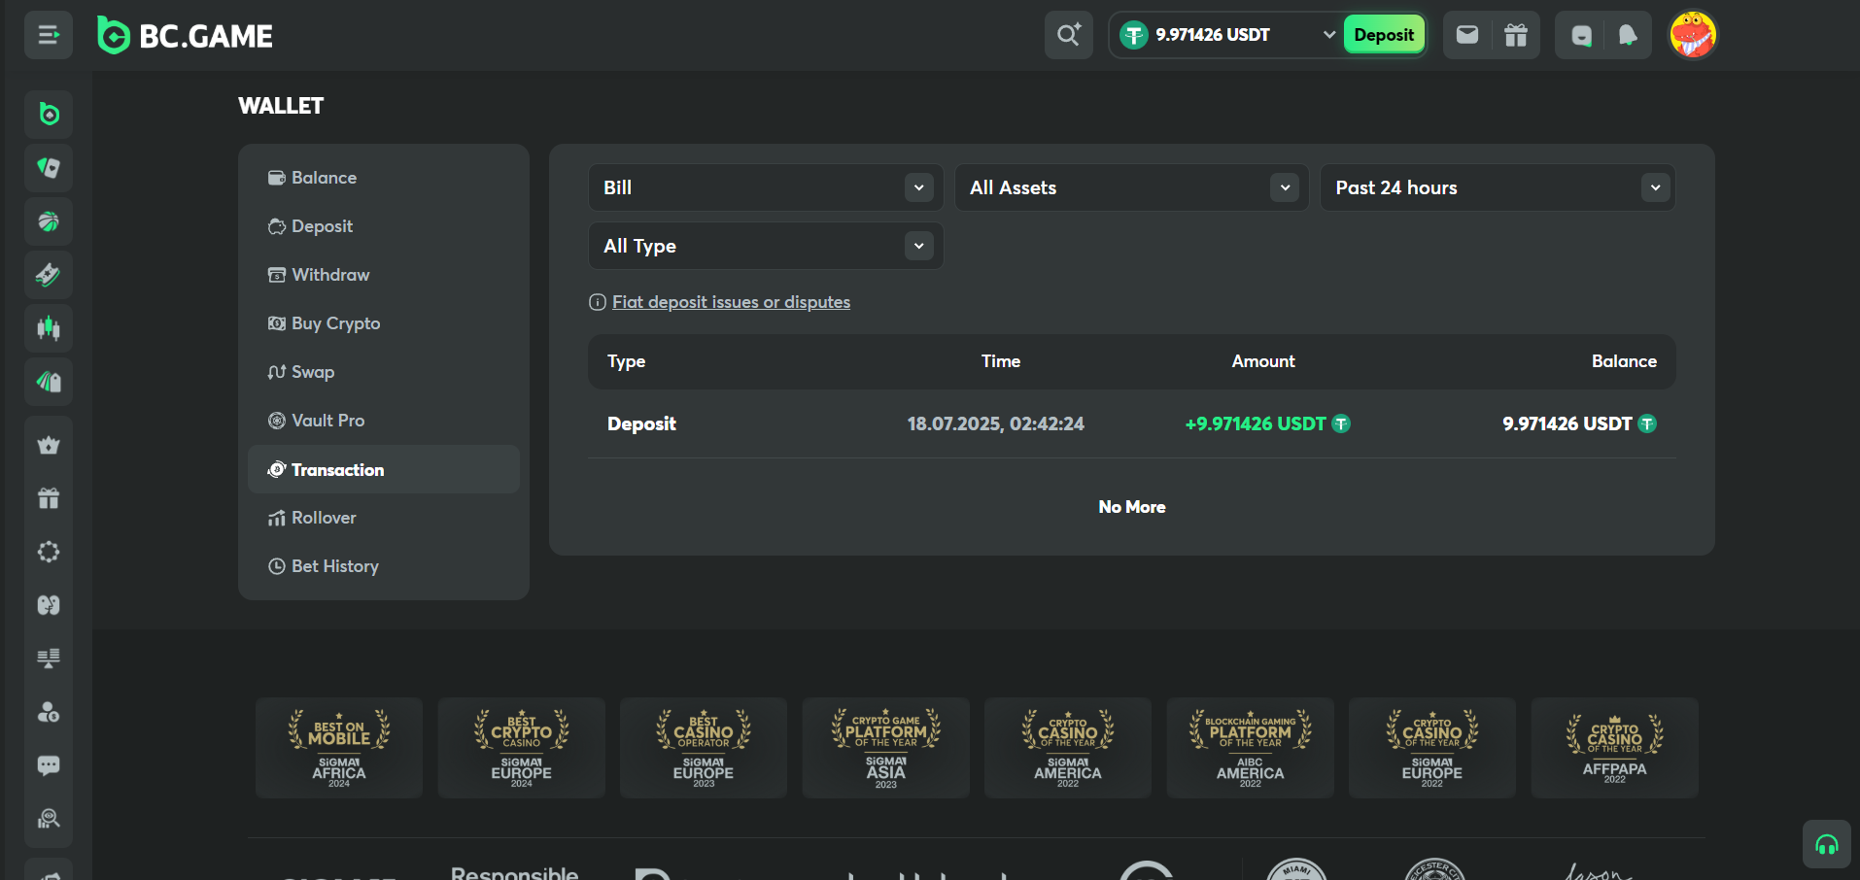
Task: Click the Crypto Game Platform Asia badge
Action: pyautogui.click(x=886, y=748)
